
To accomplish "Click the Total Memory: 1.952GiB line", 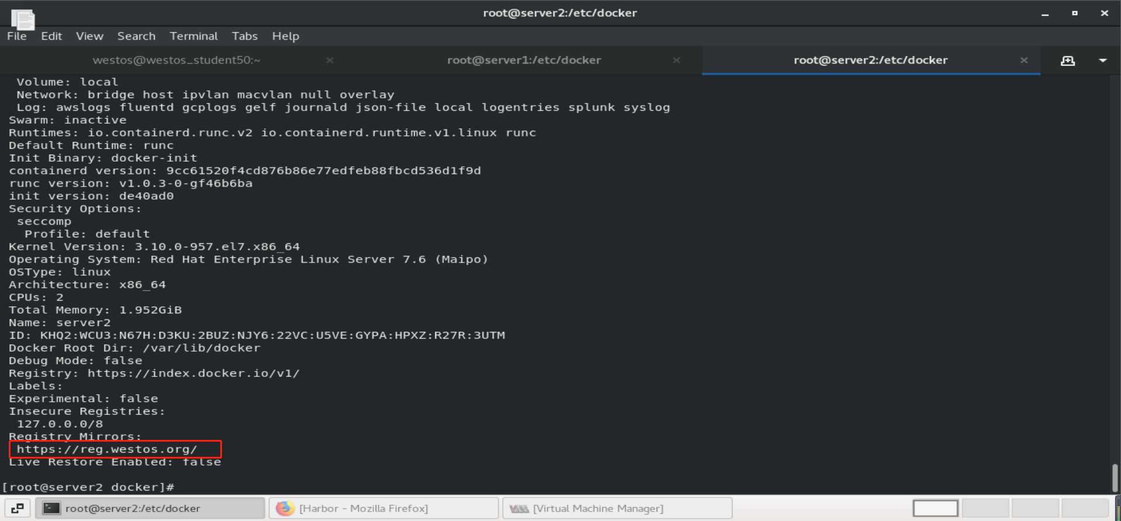I will point(95,310).
